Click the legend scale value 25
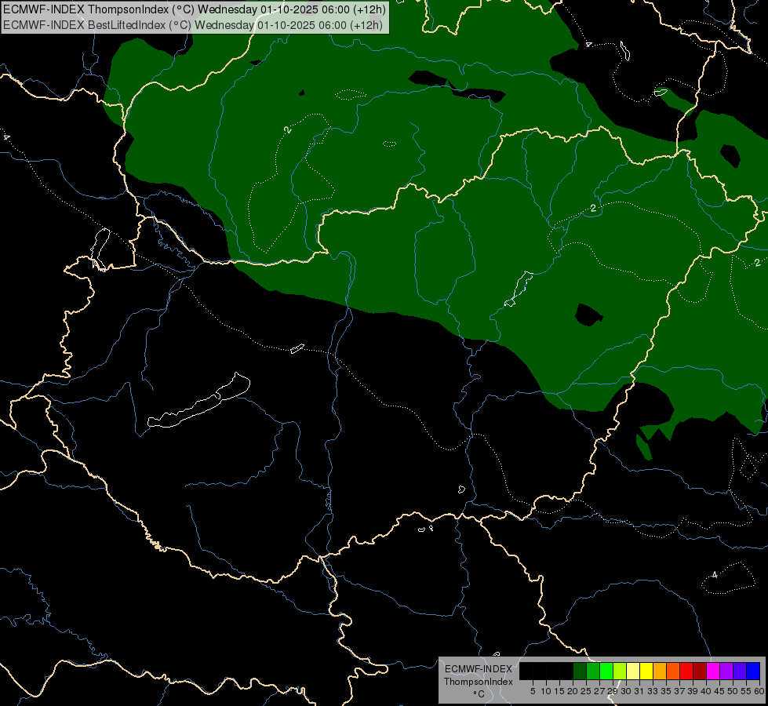768x706 pixels. (x=586, y=691)
